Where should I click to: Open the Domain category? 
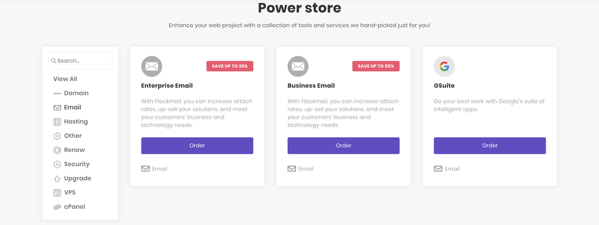(x=76, y=93)
